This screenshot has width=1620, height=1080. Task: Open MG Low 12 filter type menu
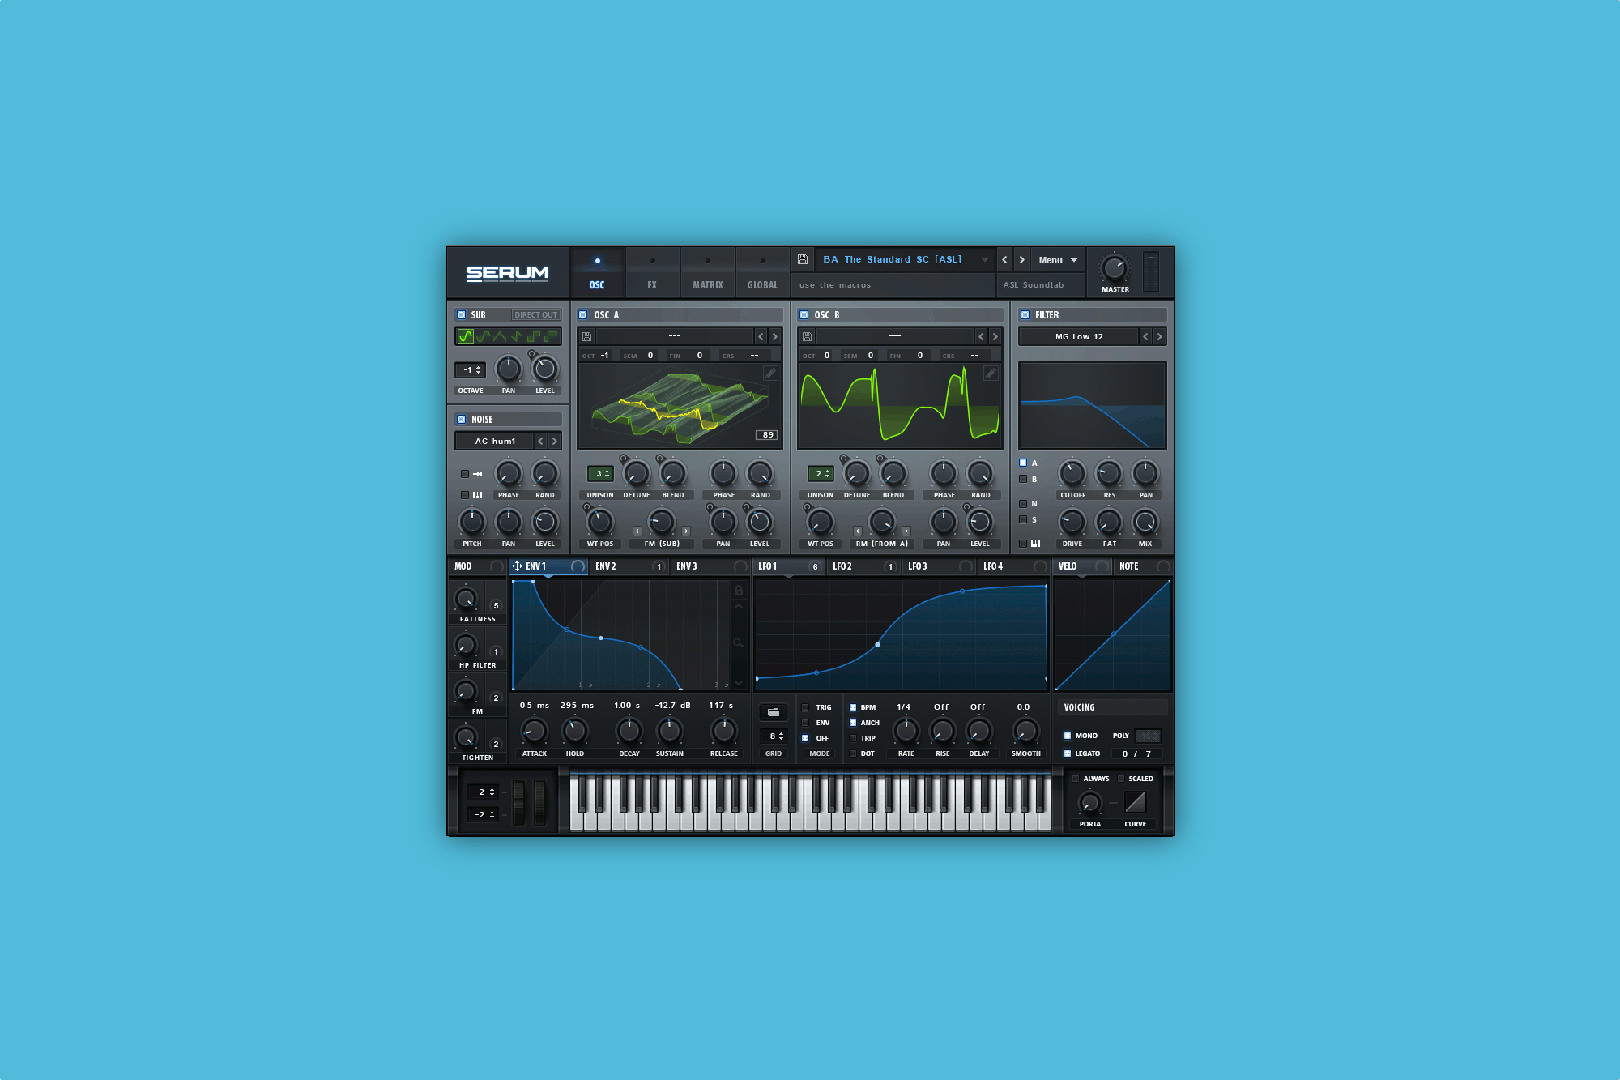(x=1078, y=336)
